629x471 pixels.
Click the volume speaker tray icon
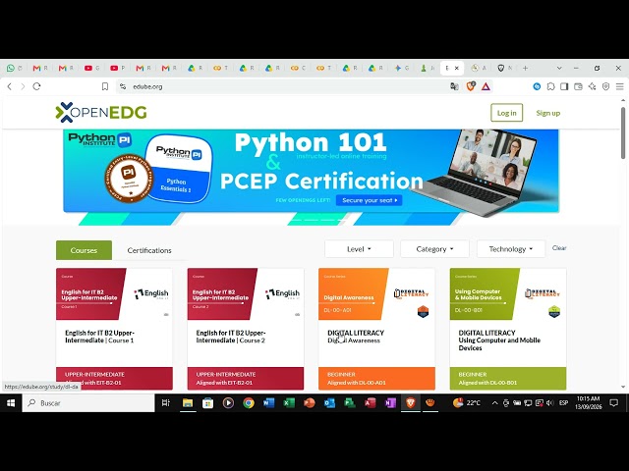(549, 403)
